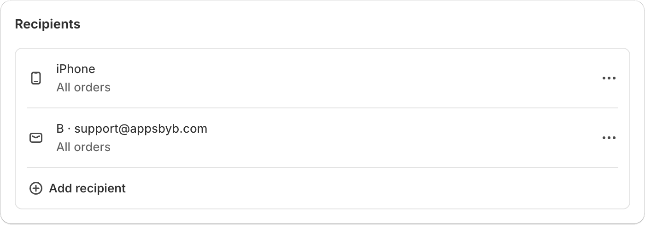The image size is (645, 225).
Task: Select the support@appsbyb.com email address text
Action: click(141, 129)
